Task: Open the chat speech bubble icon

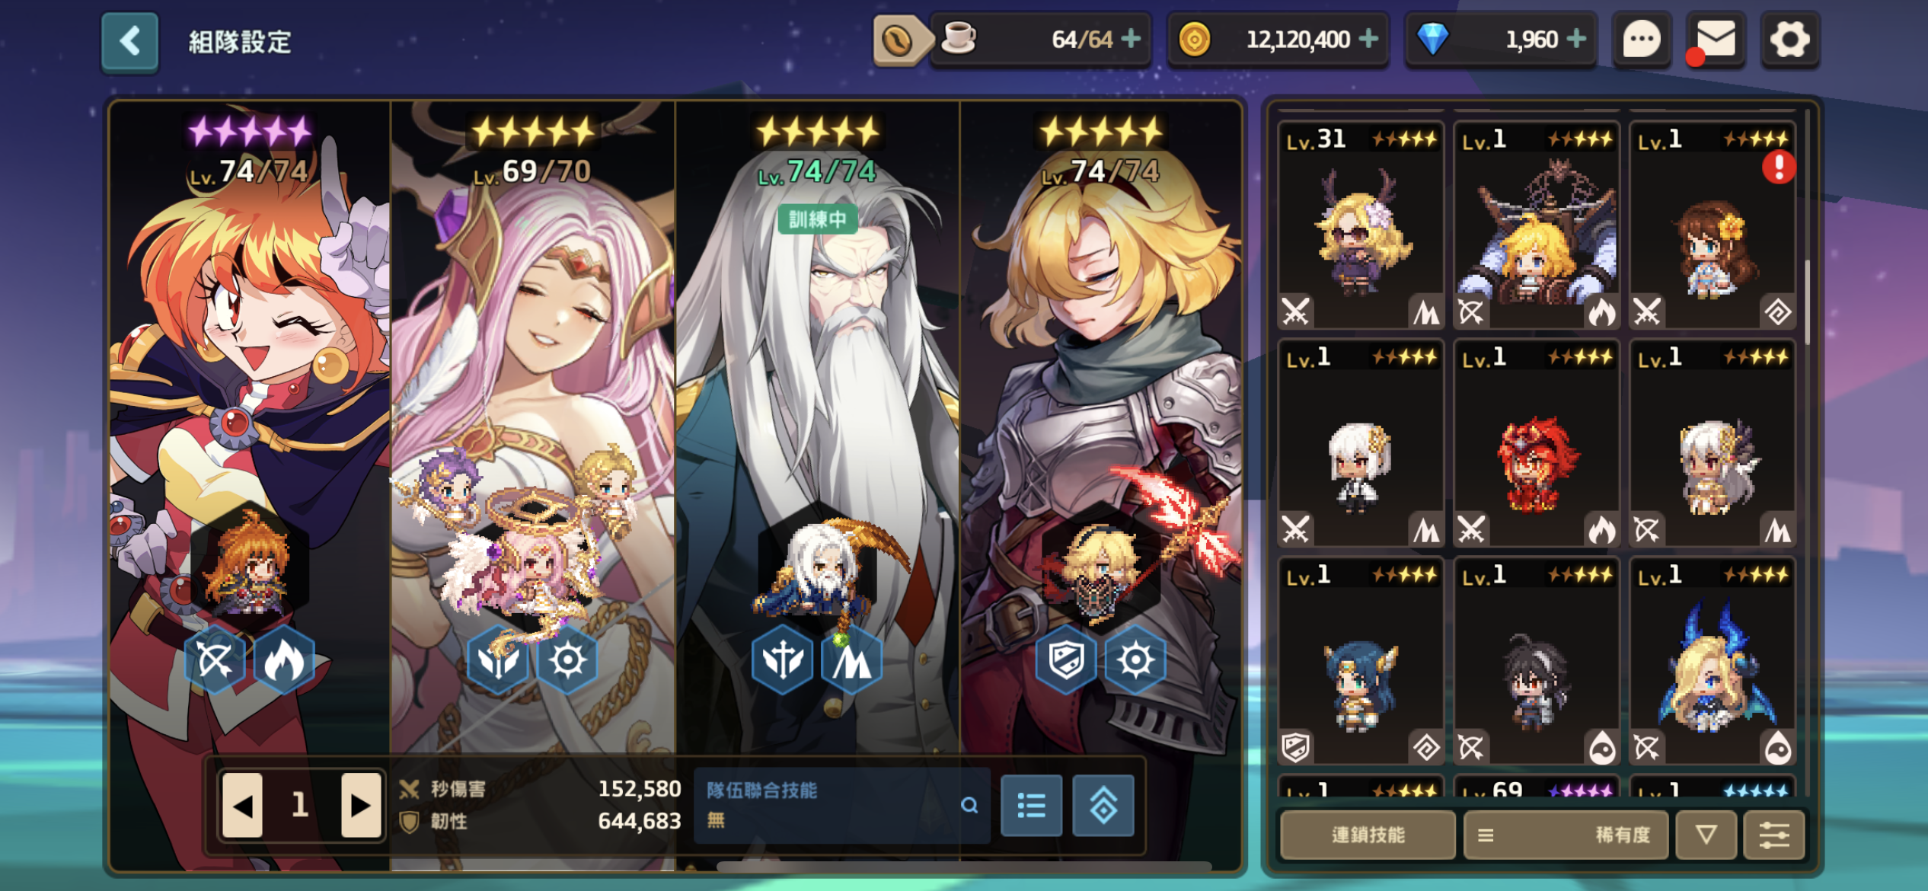Action: (1641, 40)
